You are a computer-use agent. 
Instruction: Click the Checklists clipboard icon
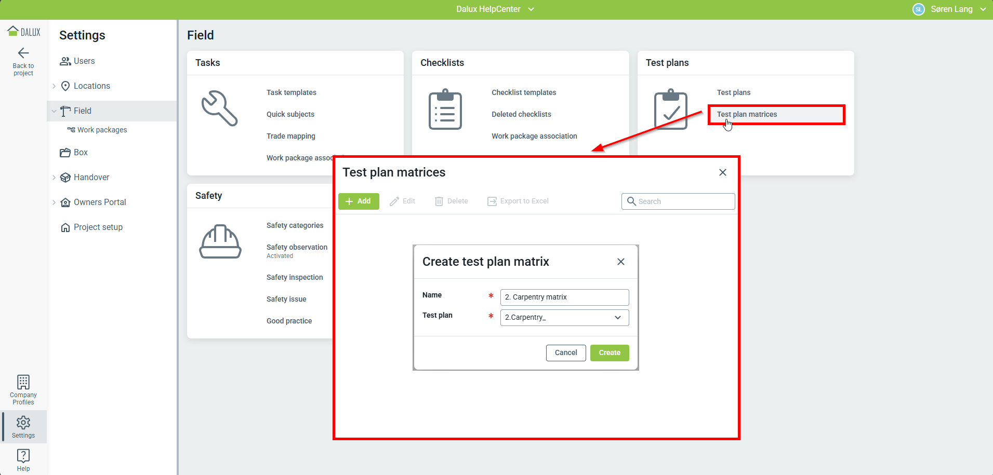445,110
